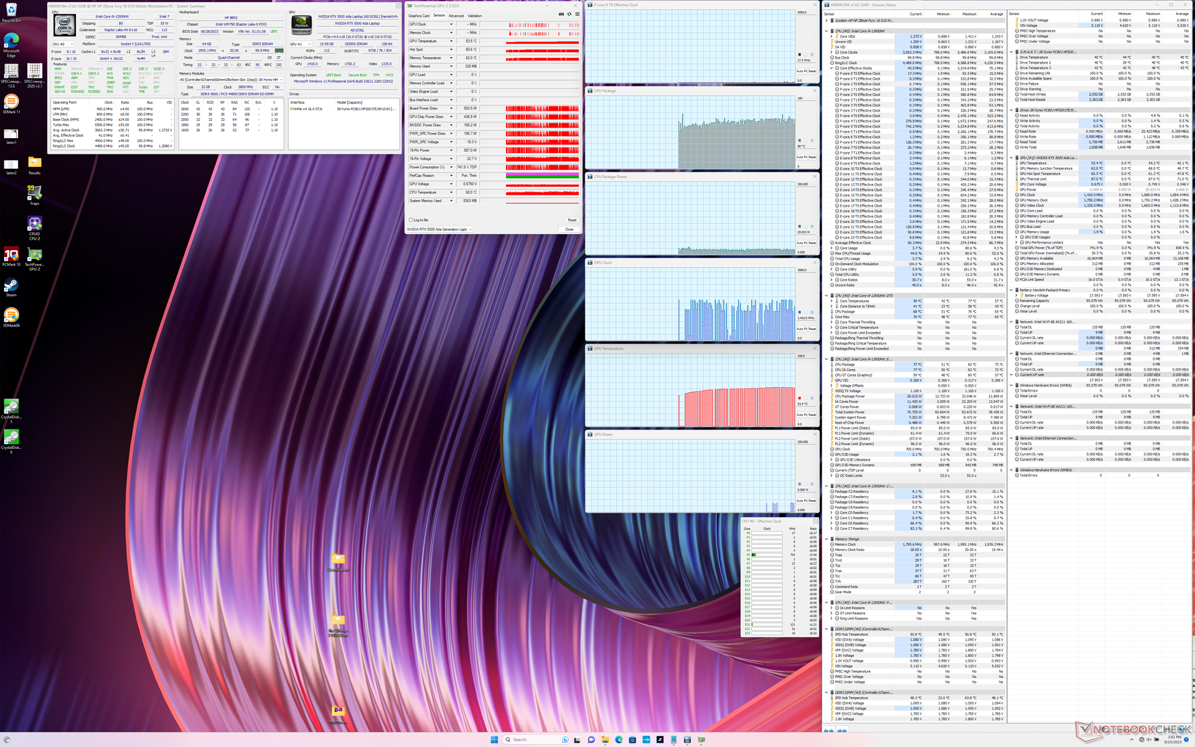The width and height of the screenshot is (1195, 747).
Task: Select the Results folder on desktop
Action: (34, 166)
